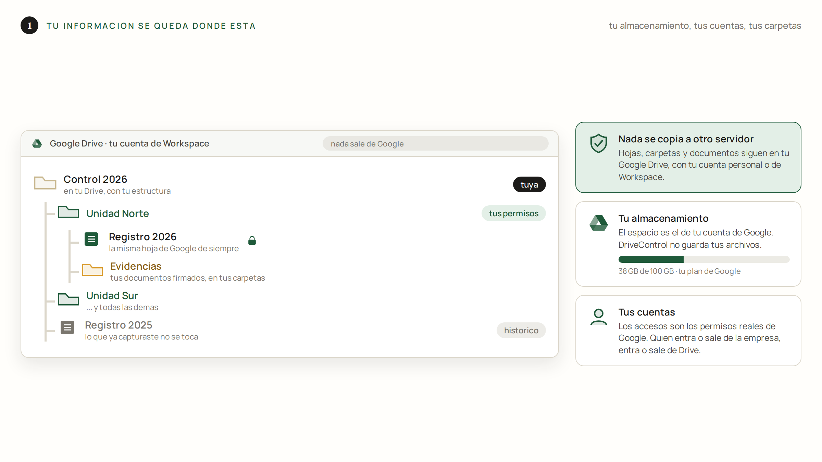Viewport: 822px width, 462px height.
Task: Click 'lo que ya capturaste no se toca' text
Action: [x=141, y=337]
